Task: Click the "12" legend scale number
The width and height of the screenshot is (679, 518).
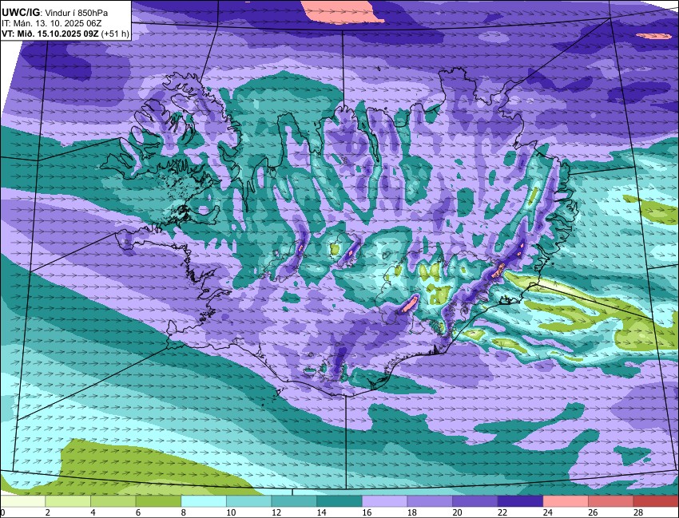Action: tap(276, 512)
